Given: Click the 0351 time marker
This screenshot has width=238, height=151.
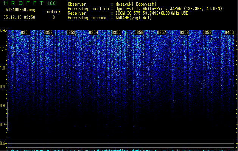Looking at the screenshot, I should tap(25, 32).
